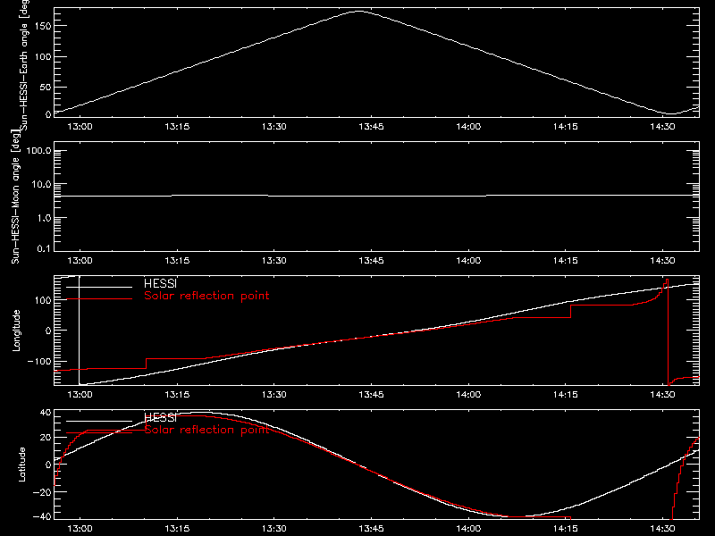Click the 50 tick on Earth angle axis
This screenshot has width=715, height=536.
point(46,87)
